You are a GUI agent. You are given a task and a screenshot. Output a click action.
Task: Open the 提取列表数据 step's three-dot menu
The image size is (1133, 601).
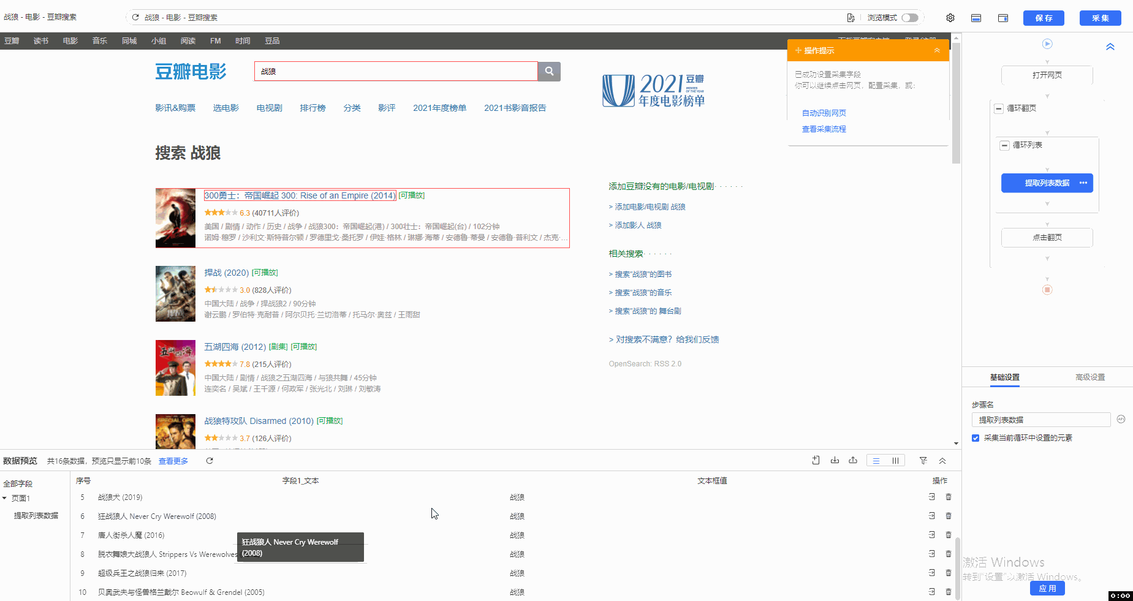1083,183
